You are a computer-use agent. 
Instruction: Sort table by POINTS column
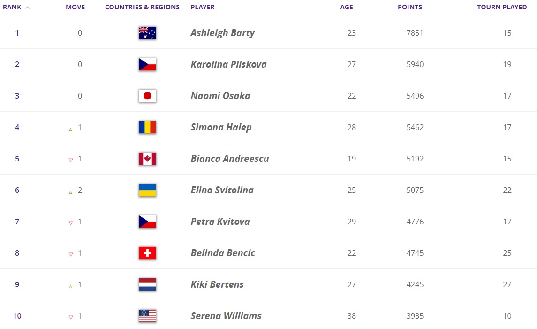click(409, 7)
